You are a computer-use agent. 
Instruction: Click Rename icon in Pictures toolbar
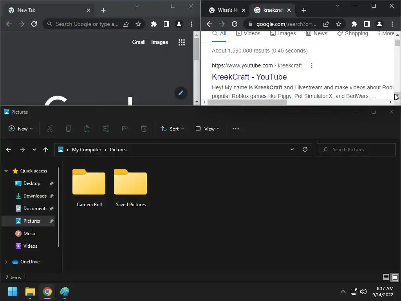[x=106, y=129]
